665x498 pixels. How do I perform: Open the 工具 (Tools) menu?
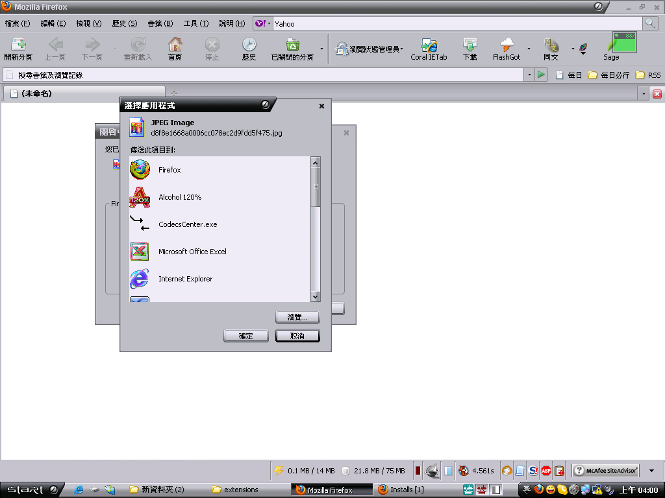(195, 23)
